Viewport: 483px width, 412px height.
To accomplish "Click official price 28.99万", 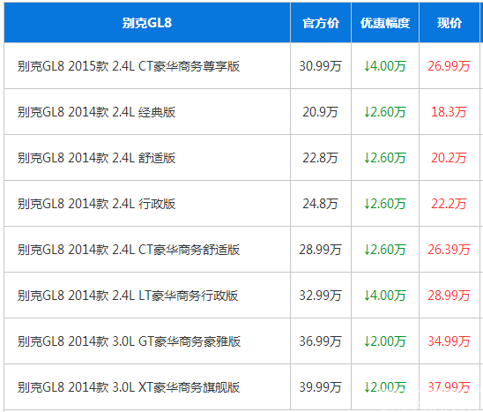I will (x=320, y=250).
